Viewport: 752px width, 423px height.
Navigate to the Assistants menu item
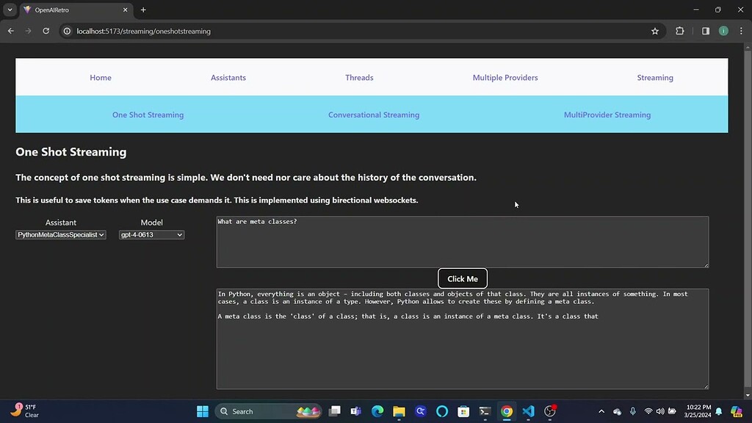tap(228, 77)
